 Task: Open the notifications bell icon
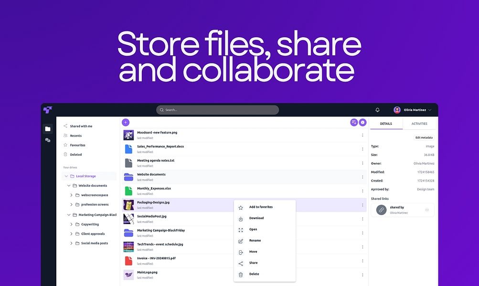pos(377,109)
